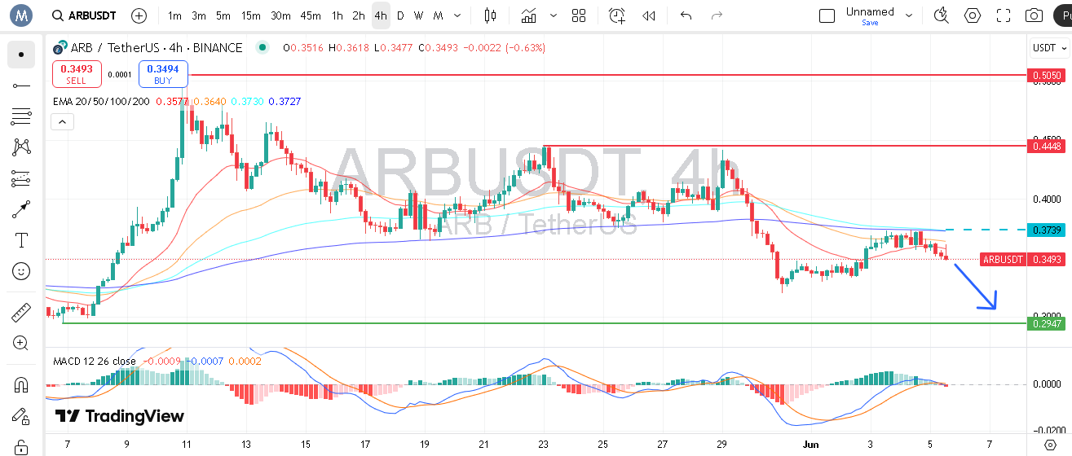This screenshot has width=1072, height=456.
Task: Open the chart layout selector square
Action: (x=827, y=15)
